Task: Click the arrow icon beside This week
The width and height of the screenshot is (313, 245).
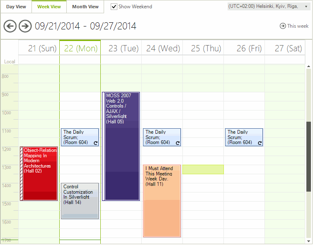Action: coord(283,26)
